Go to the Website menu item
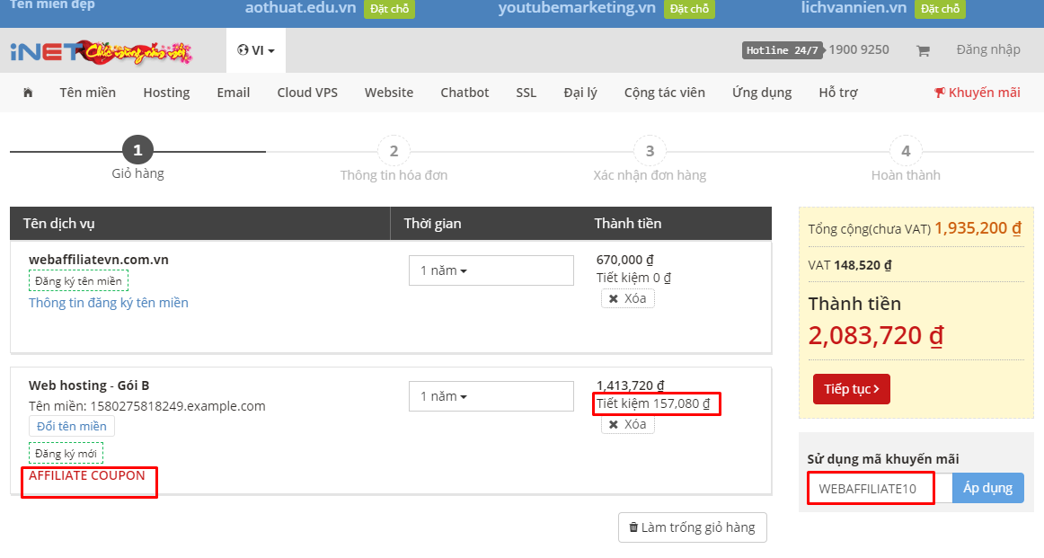 tap(389, 93)
